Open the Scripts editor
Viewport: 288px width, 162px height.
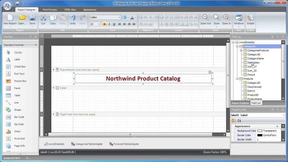pyautogui.click(x=250, y=20)
